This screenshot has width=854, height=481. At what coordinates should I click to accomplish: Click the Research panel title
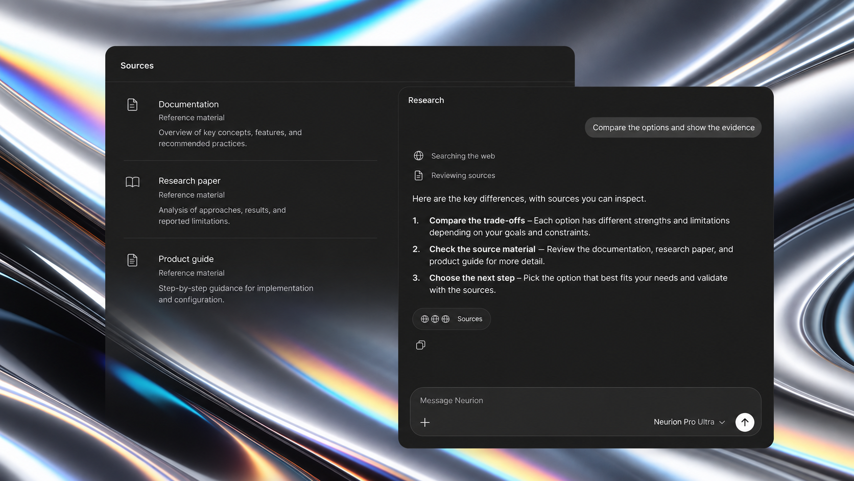point(426,100)
